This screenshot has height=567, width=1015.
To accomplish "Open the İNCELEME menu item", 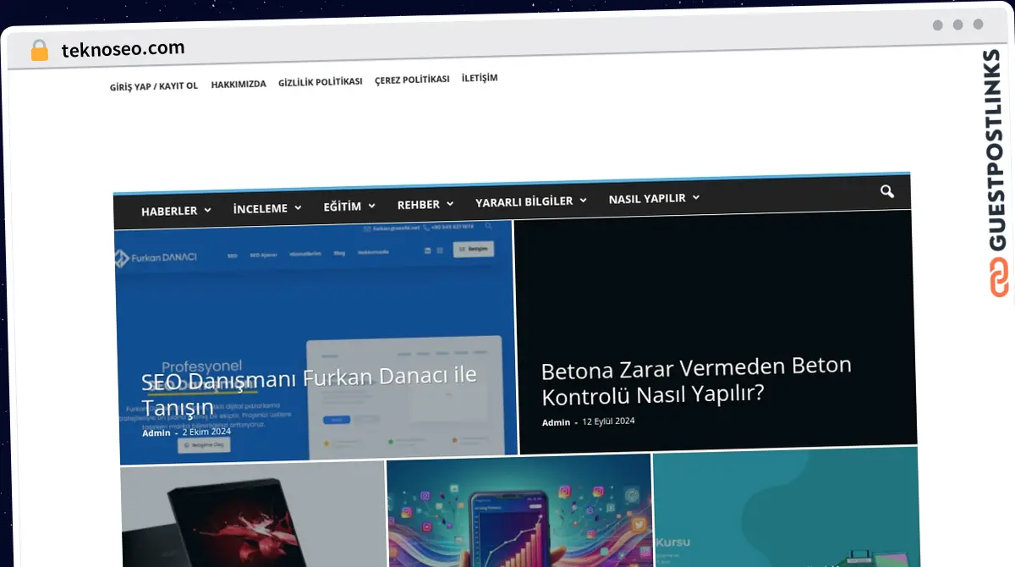I will point(261,208).
